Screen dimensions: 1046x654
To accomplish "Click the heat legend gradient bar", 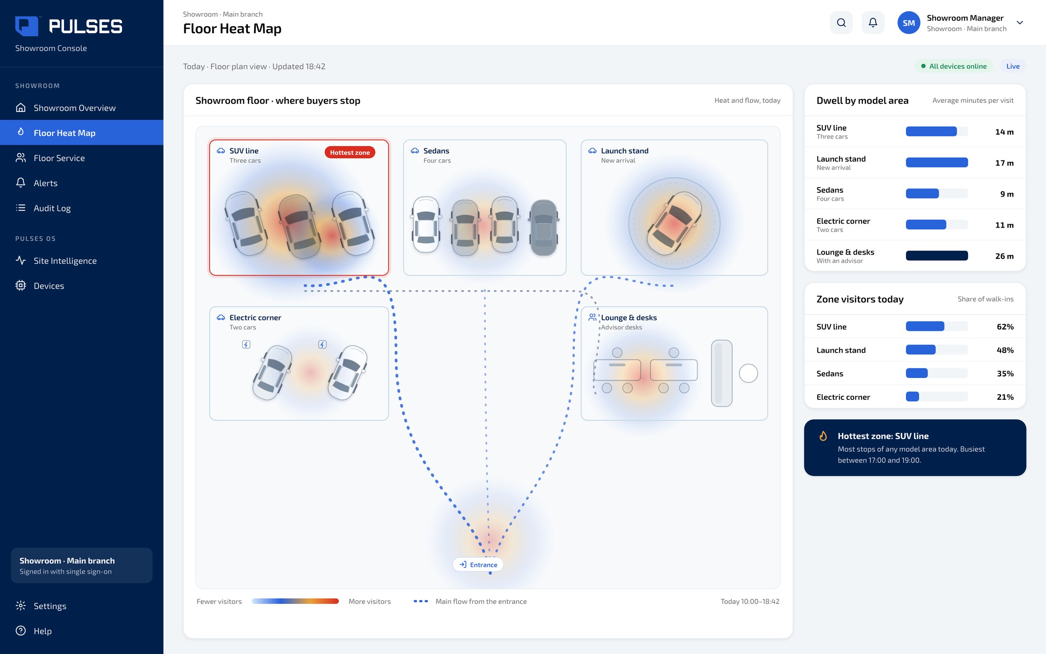I will [295, 601].
